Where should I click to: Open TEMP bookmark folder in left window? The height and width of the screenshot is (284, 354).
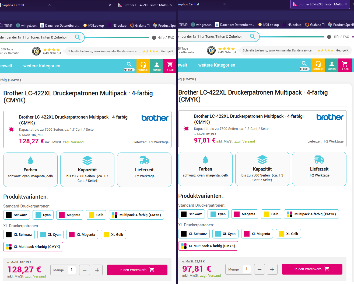click(x=6, y=26)
